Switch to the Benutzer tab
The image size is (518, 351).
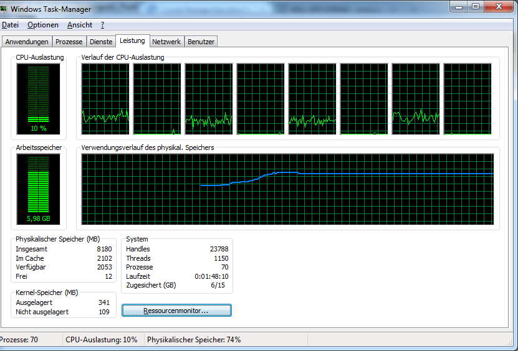(x=201, y=42)
